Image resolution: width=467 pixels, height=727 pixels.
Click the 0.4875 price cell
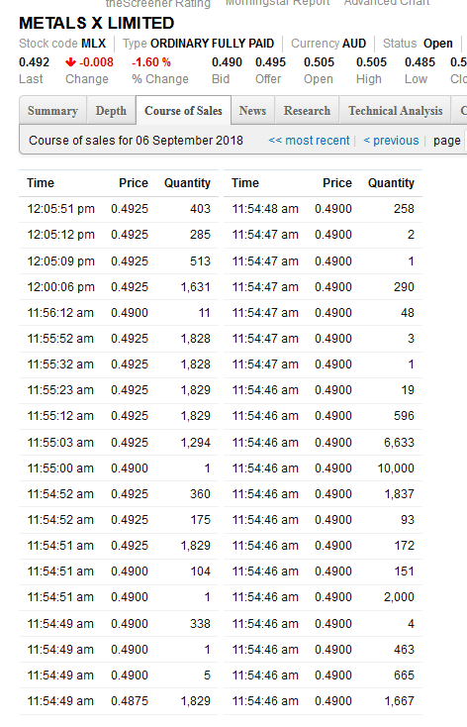(130, 701)
